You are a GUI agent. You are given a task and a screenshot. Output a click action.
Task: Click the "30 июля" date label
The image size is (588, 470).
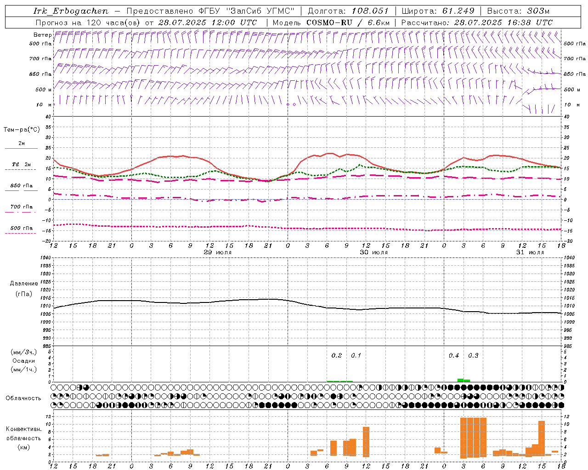coord(374,252)
